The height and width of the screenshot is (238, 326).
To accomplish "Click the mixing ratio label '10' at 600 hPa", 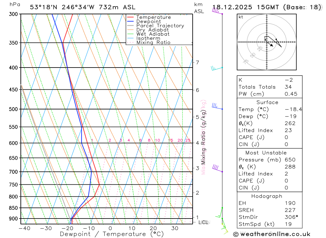I will [157, 140].
